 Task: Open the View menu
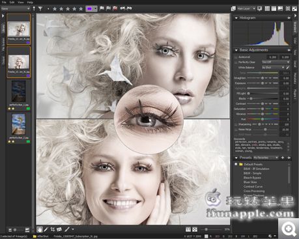[x=21, y=3]
